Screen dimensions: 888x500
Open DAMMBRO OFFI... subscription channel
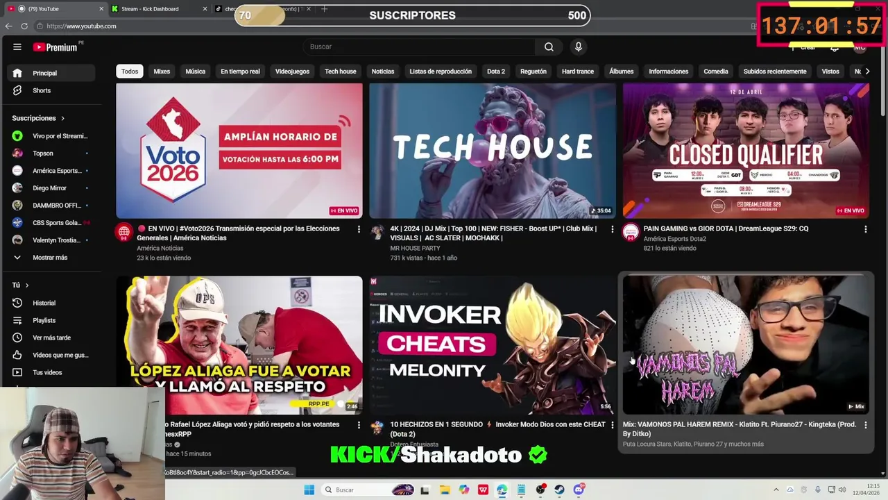point(51,205)
